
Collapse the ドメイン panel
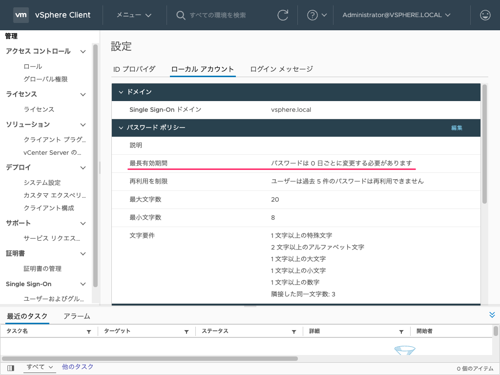pos(121,92)
